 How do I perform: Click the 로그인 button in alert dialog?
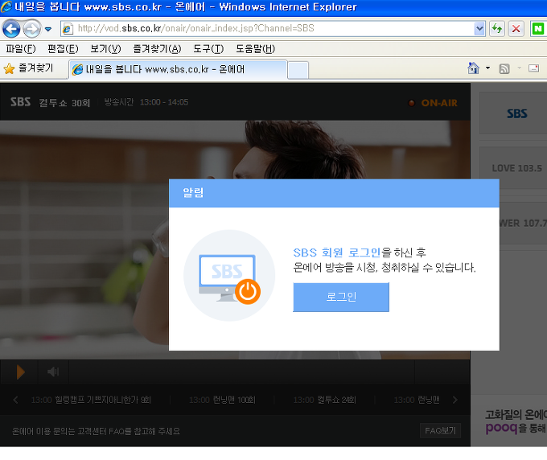(341, 297)
